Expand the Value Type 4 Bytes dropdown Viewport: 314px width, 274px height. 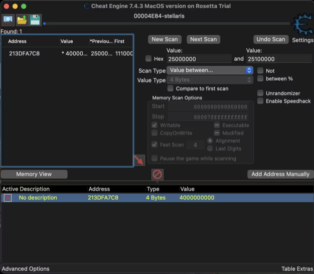click(210, 80)
